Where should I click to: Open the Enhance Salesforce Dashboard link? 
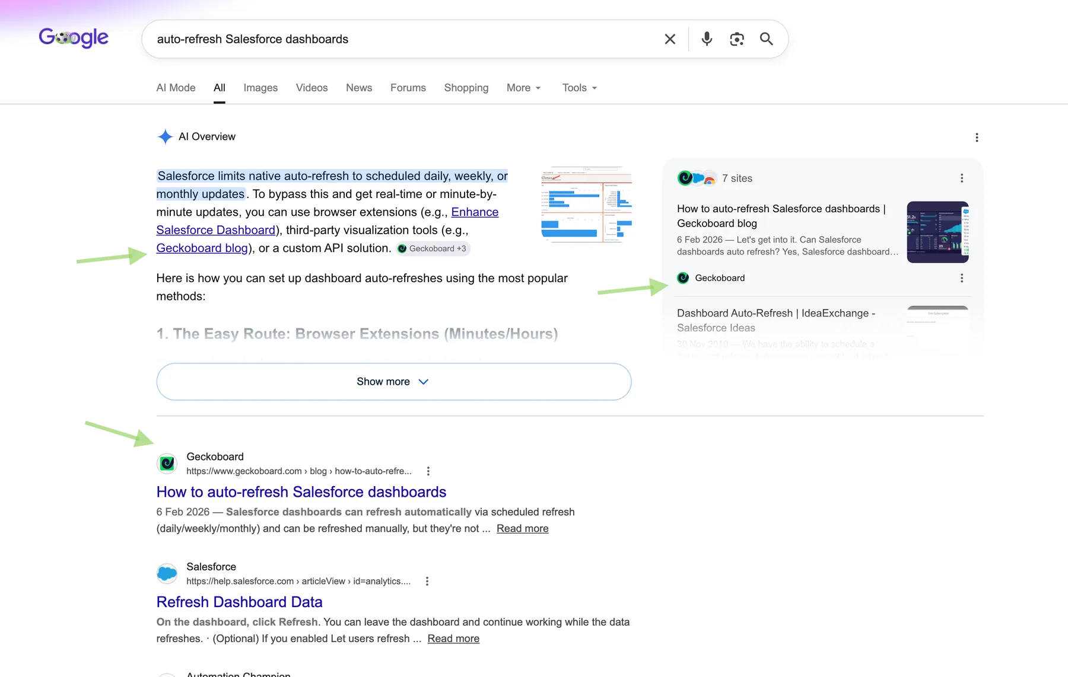[328, 221]
